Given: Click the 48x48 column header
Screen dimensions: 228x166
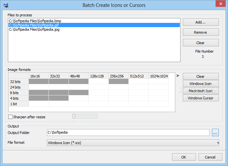Looking at the screenshot, I should click(79, 76).
